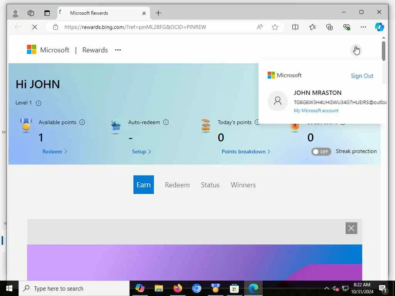Viewport: 395px width, 296px height.
Task: Add this page to favorites star
Action: click(x=275, y=27)
